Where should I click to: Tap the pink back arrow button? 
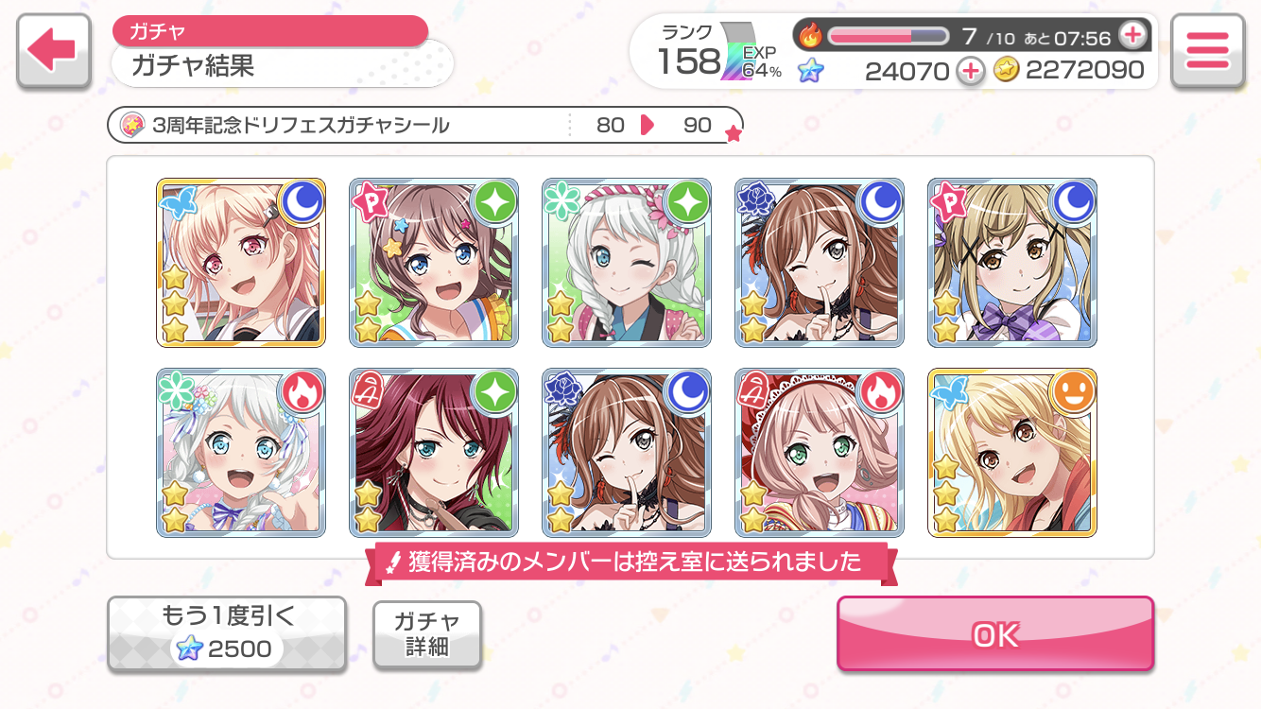point(54,53)
